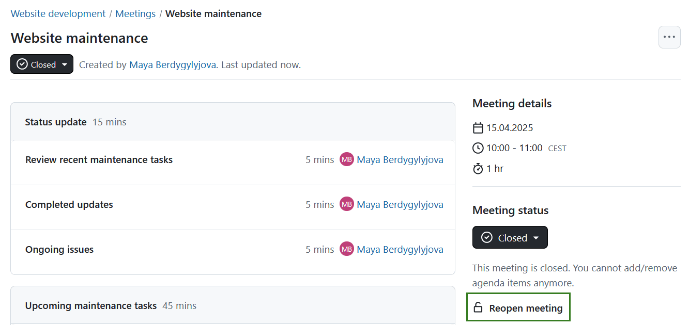
Task: Click the MB avatar beside Completed updates
Action: 347,204
